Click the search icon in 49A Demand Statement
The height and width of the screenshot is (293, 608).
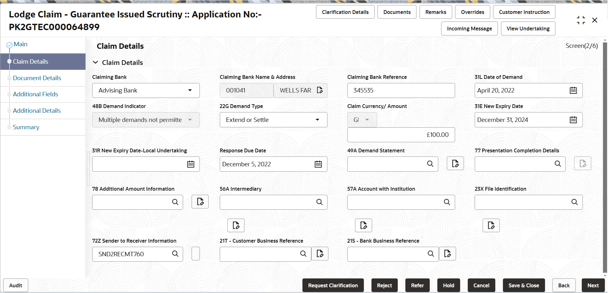pos(430,164)
